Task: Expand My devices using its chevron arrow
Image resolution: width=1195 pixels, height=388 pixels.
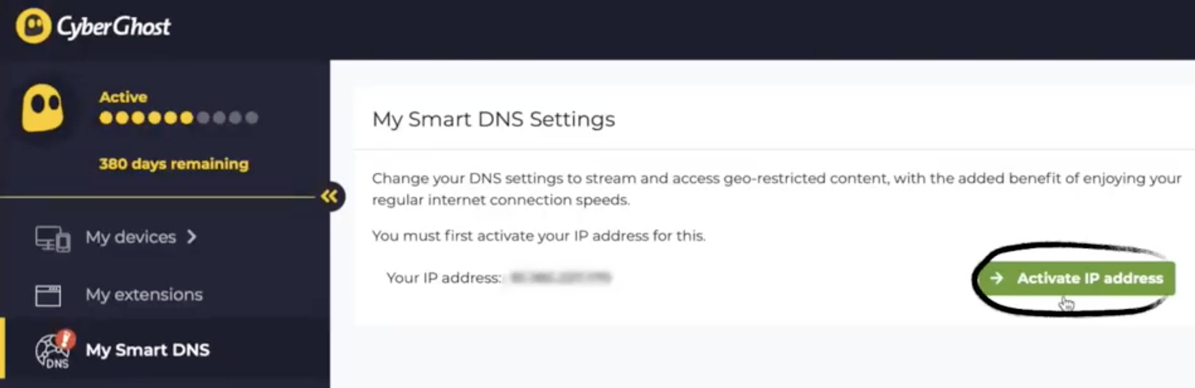Action: [x=192, y=238]
